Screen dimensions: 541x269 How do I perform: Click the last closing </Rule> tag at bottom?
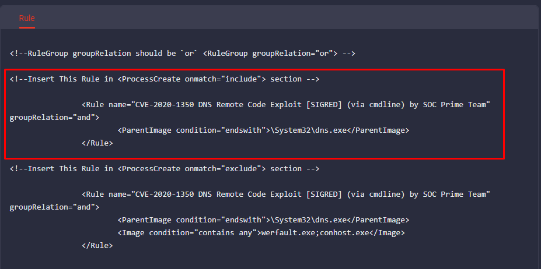(x=97, y=246)
